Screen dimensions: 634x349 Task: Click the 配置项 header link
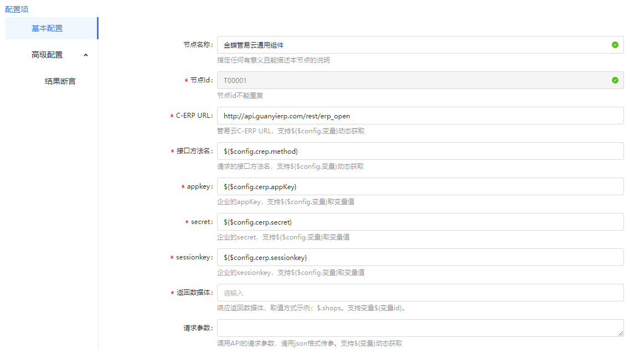[17, 9]
